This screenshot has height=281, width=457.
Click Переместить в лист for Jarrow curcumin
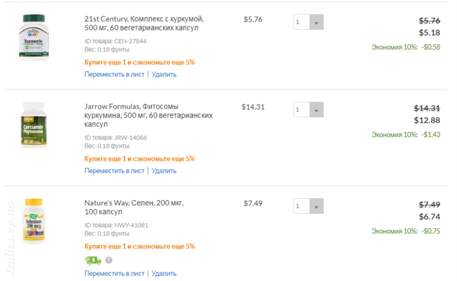[114, 171]
